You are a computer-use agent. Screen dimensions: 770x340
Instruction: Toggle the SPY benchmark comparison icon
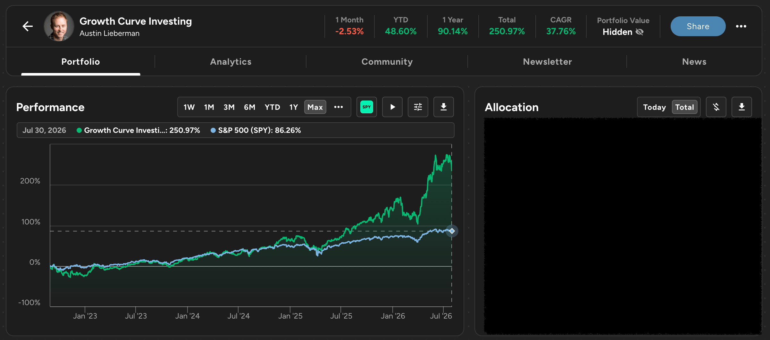367,107
